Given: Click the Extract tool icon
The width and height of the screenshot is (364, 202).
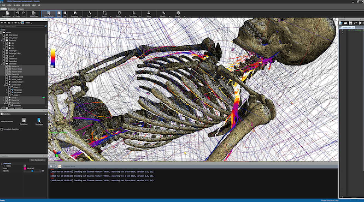Looking at the screenshot, I should pos(178,13).
